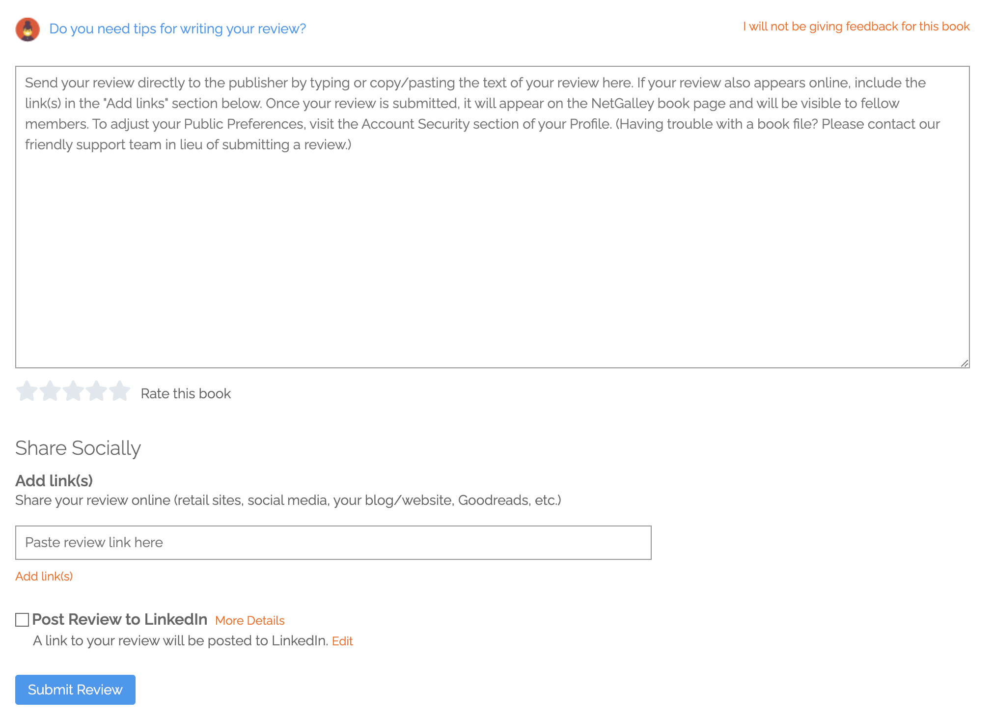Image resolution: width=993 pixels, height=719 pixels.
Task: Give the book a two-star rating
Action: (x=50, y=391)
